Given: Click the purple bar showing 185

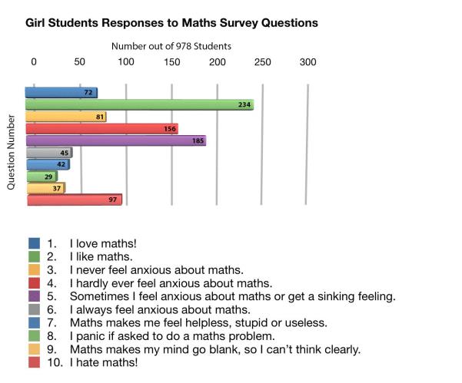Looking at the screenshot, I should (x=115, y=140).
